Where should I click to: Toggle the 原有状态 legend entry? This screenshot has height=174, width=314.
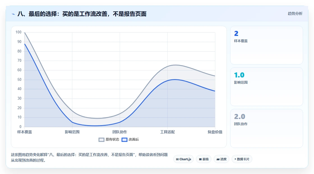coord(109,139)
